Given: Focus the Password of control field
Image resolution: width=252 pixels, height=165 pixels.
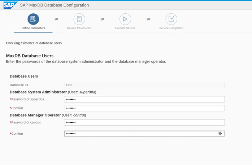Looking at the screenshot, I should 144,122.
